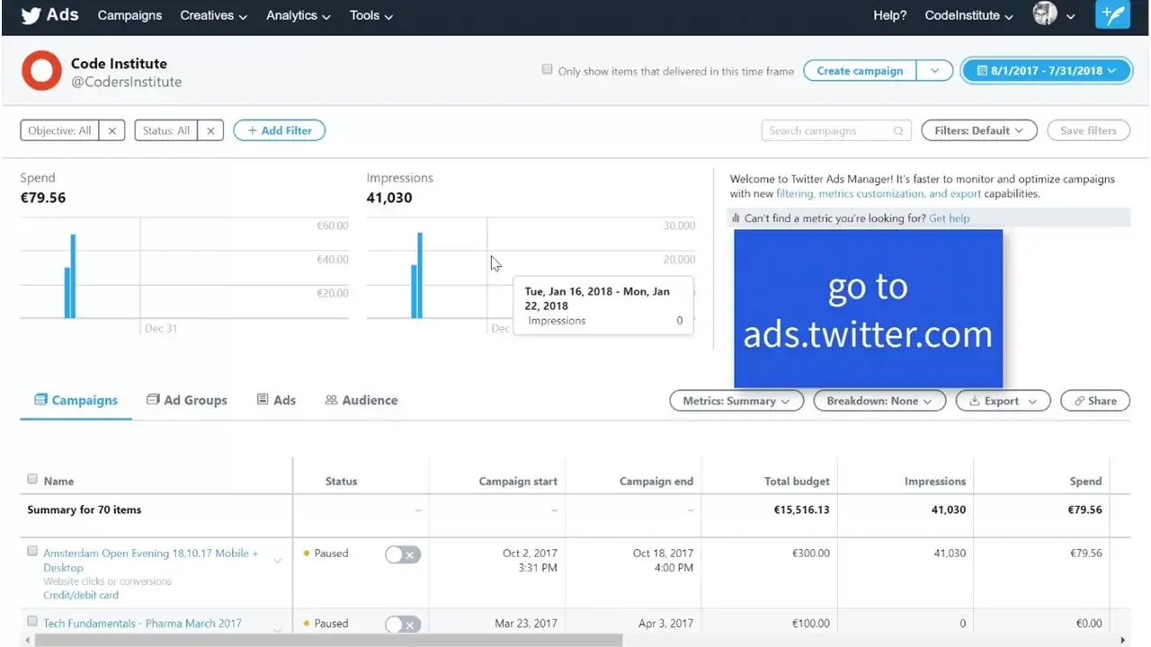Image resolution: width=1151 pixels, height=647 pixels.
Task: Sort by the Total budget column header
Action: tap(797, 481)
